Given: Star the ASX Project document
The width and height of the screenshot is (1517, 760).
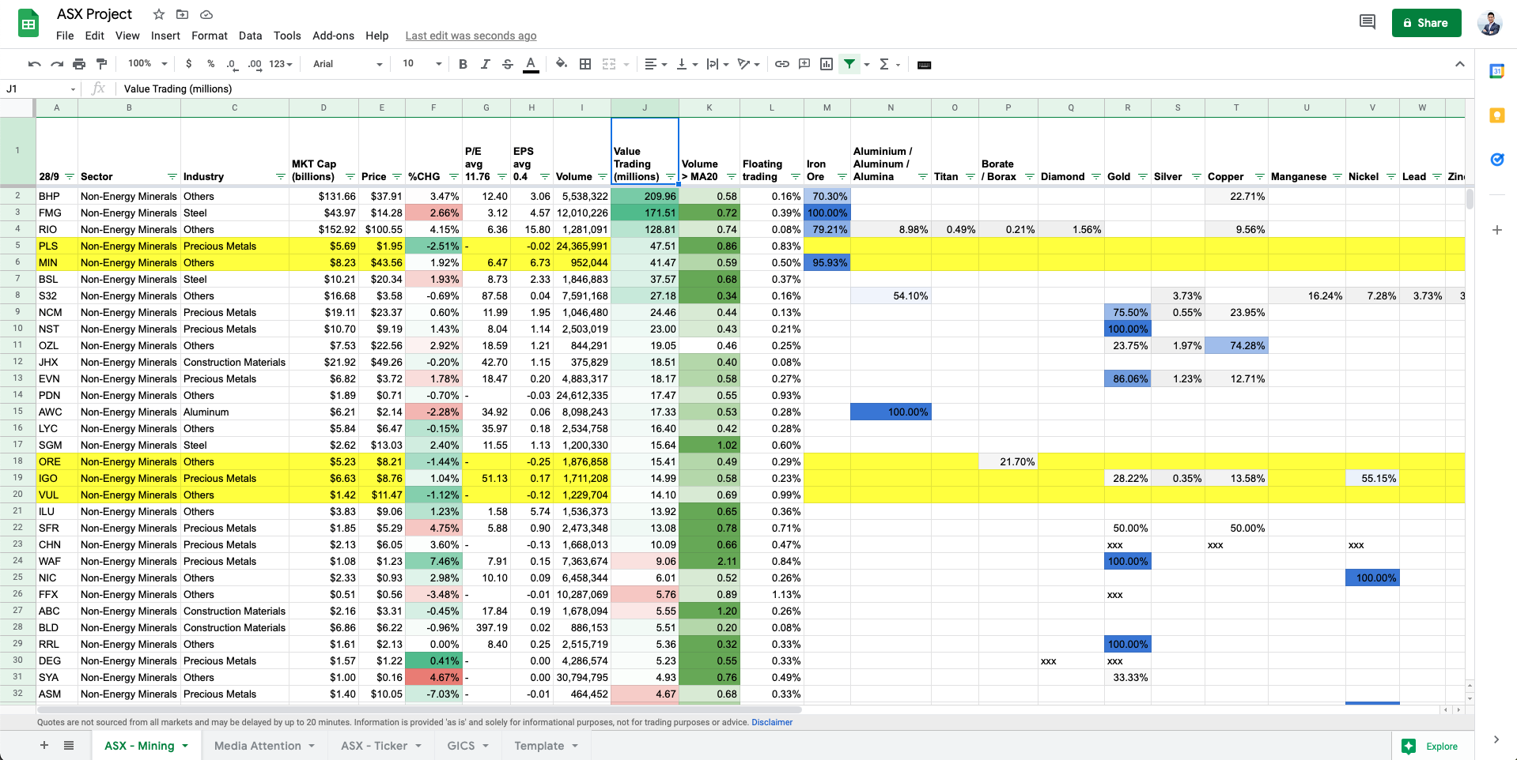Looking at the screenshot, I should point(159,14).
